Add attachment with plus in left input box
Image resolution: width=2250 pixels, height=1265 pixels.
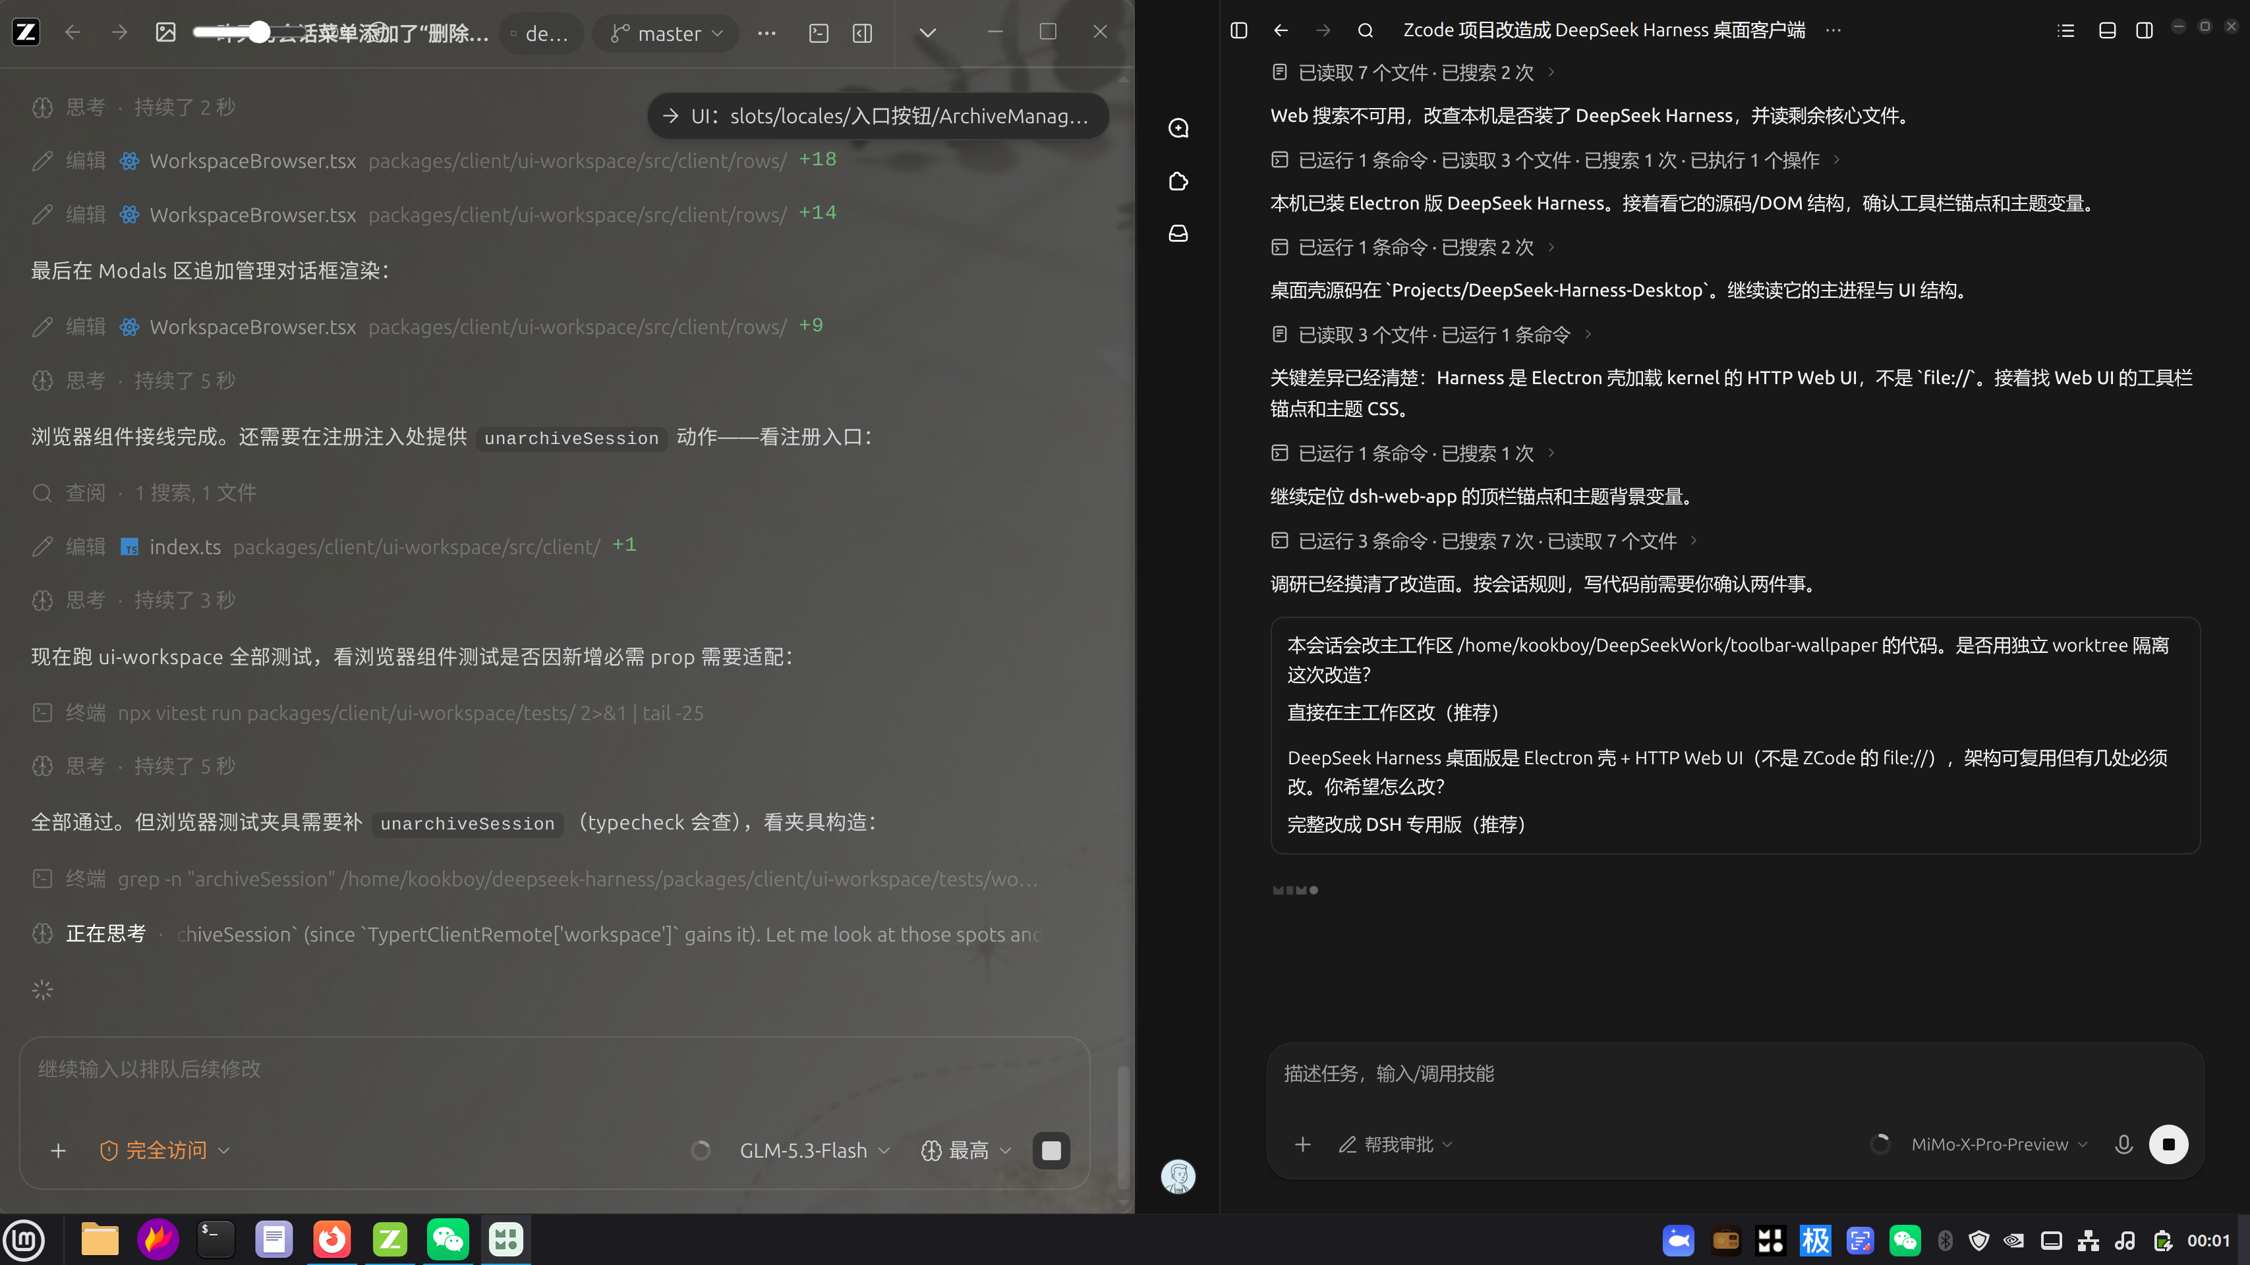59,1150
